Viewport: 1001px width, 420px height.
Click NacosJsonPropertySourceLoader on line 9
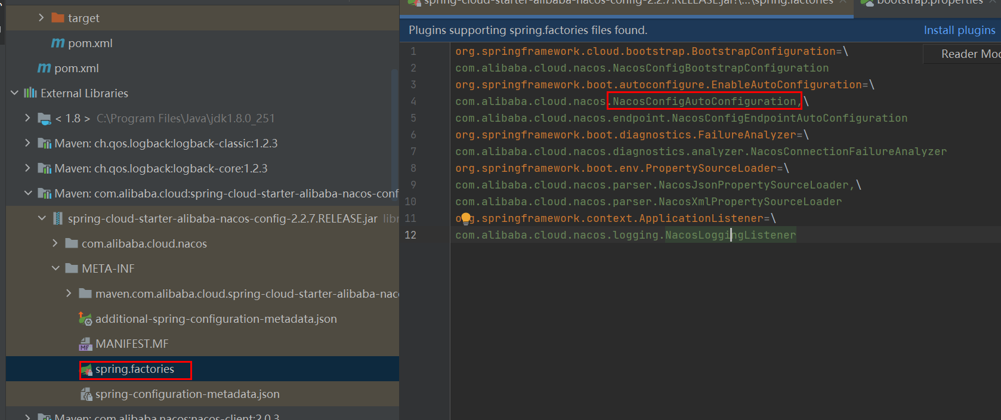(x=753, y=185)
